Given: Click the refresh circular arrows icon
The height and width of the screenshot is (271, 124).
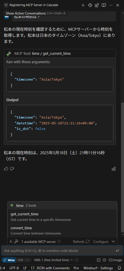Looking at the screenshot, I should (88, 242).
